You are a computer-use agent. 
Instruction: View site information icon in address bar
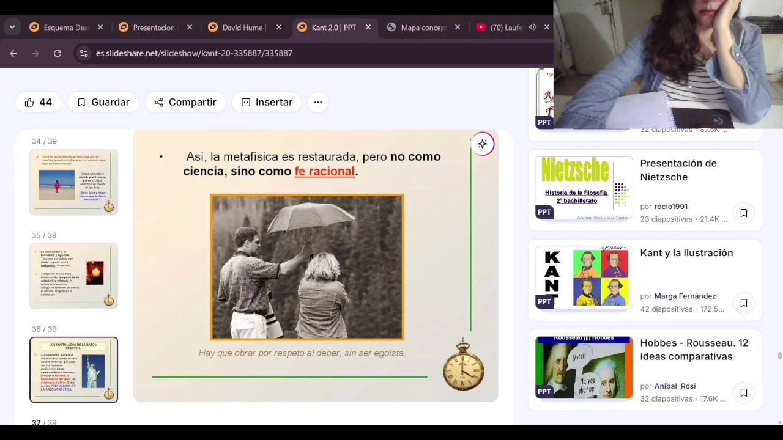coord(84,53)
